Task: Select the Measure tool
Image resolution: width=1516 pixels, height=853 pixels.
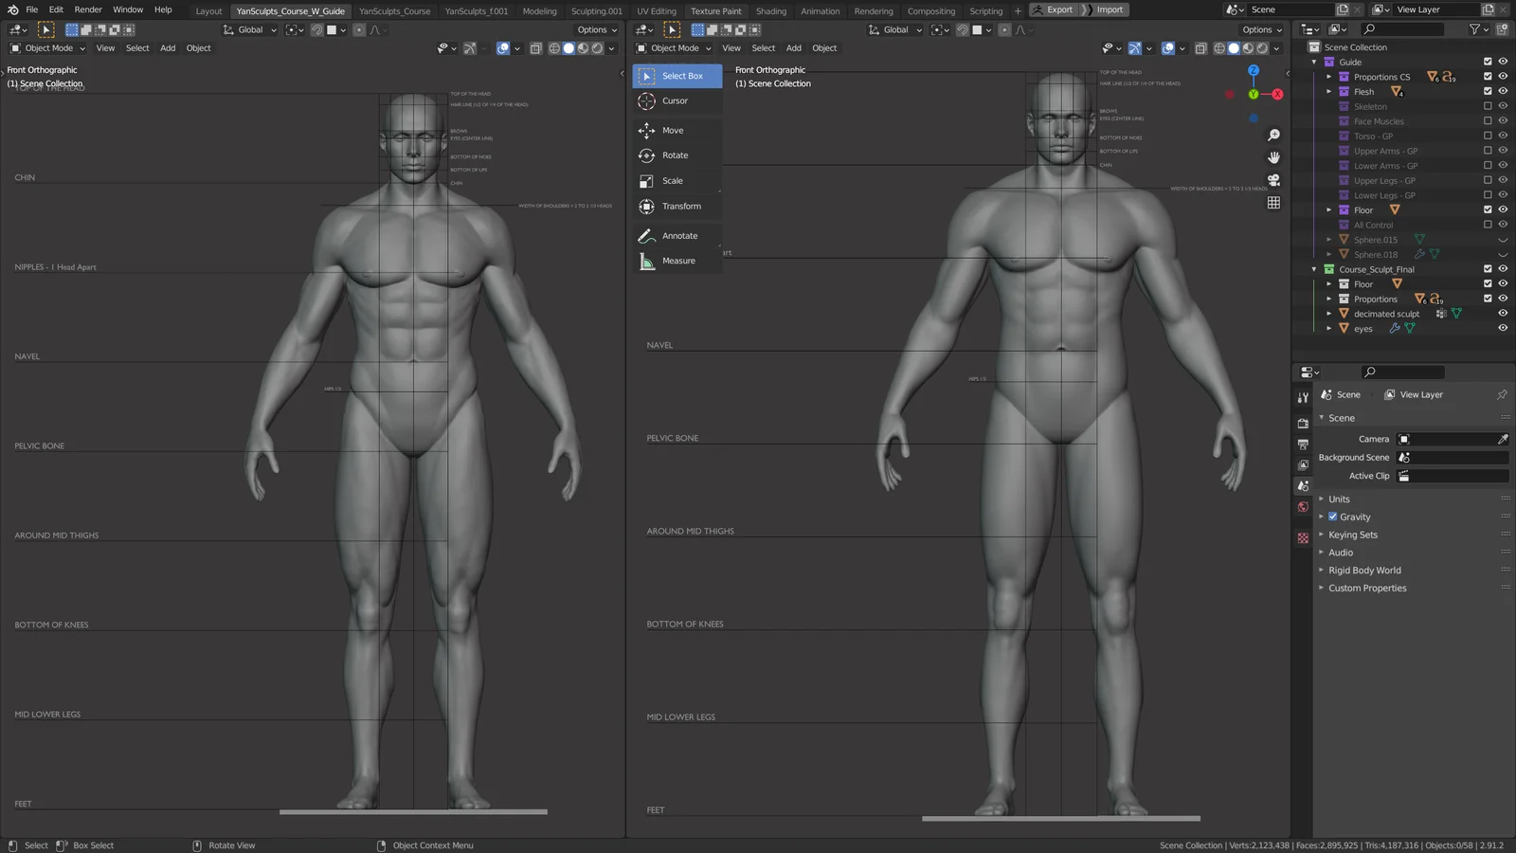Action: (x=679, y=260)
